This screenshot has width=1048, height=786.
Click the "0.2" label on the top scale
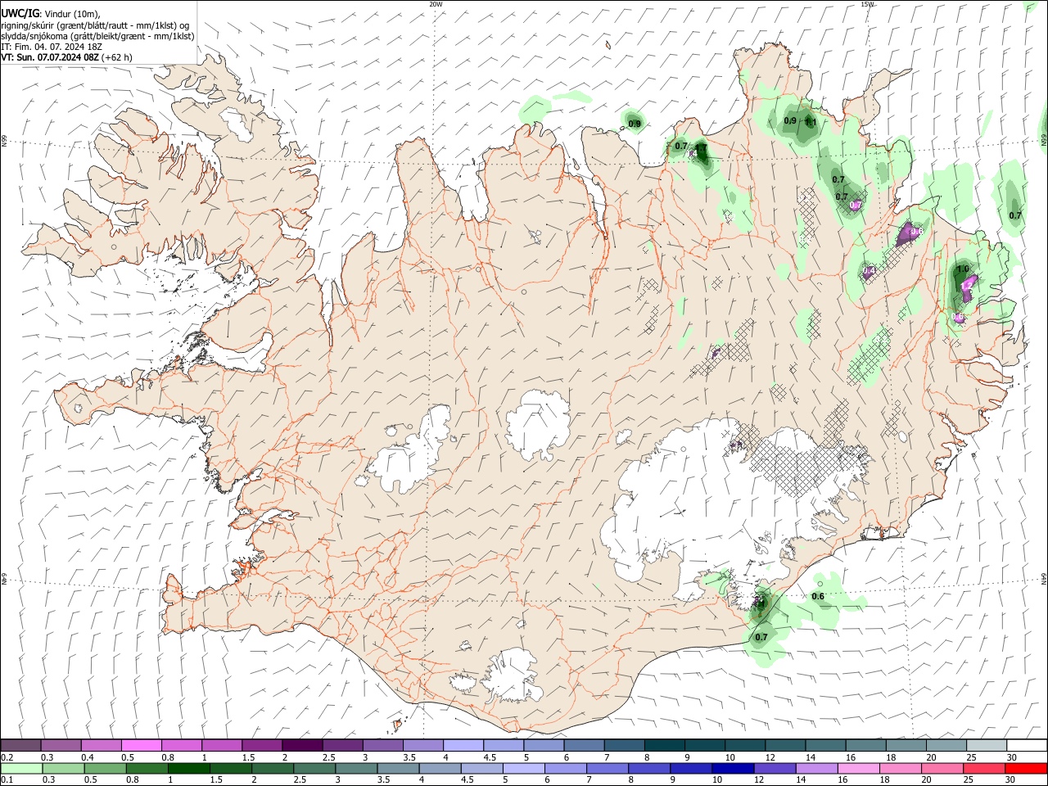tap(7, 757)
